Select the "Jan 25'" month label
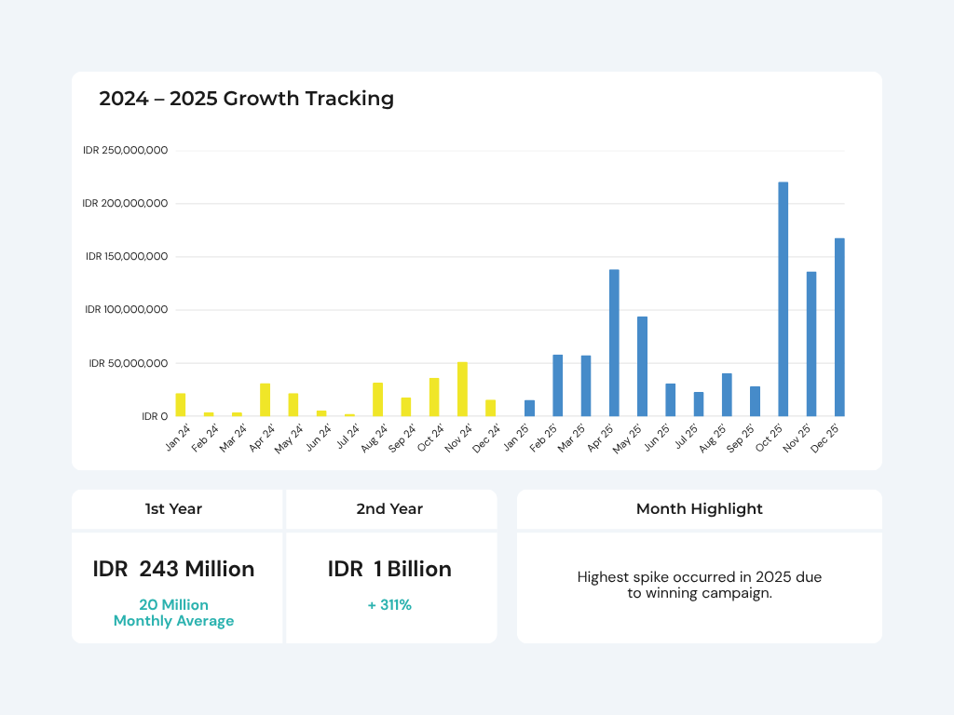The height and width of the screenshot is (715, 954). point(516,438)
